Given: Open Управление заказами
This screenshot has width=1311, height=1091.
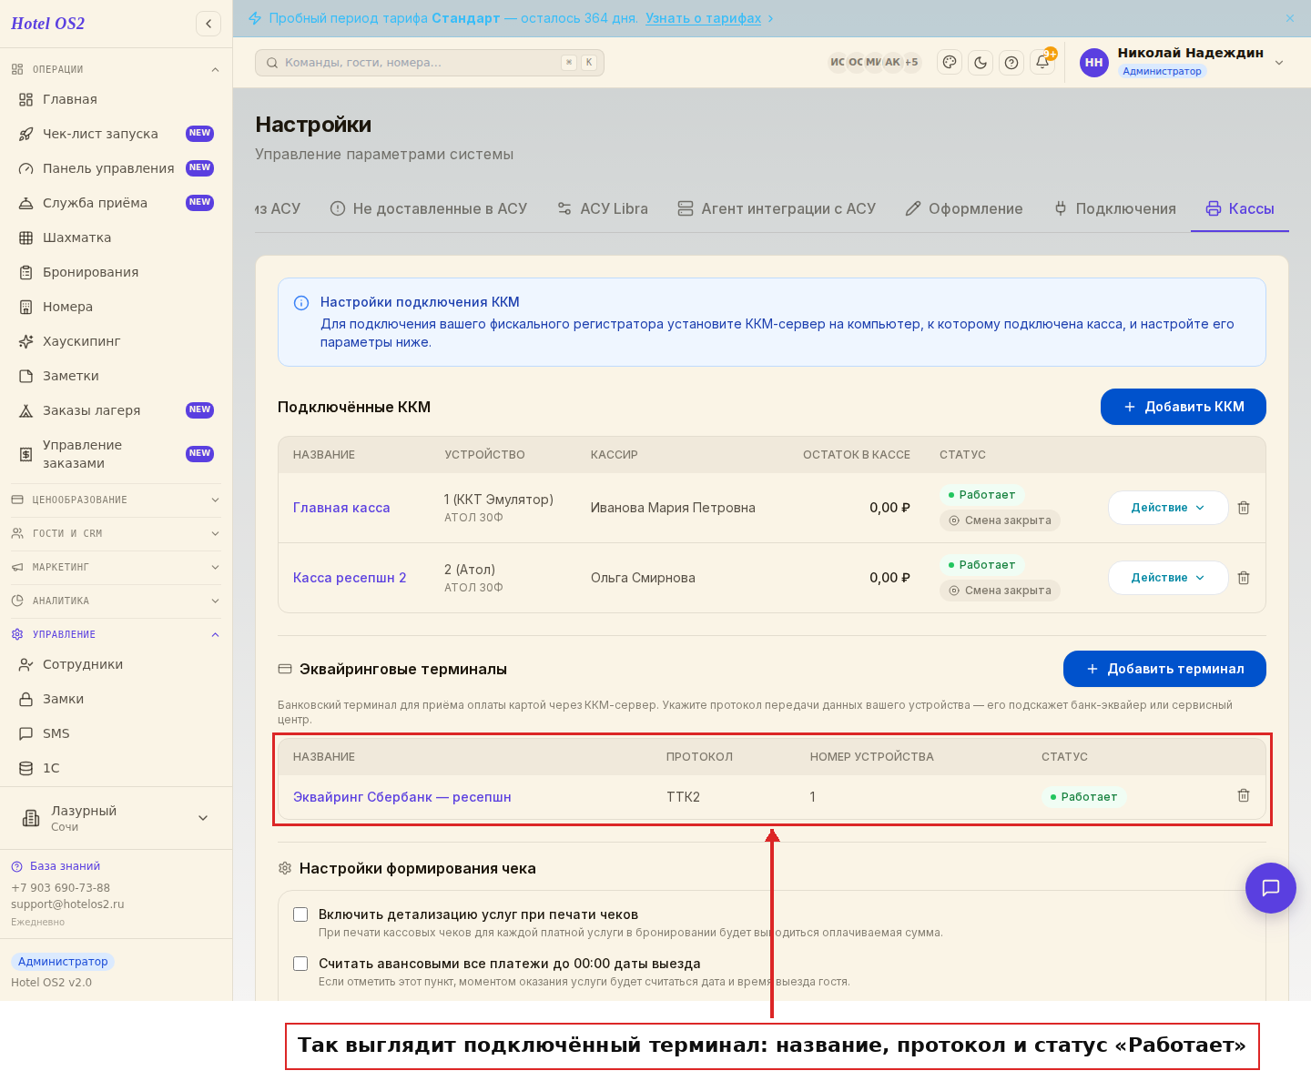Looking at the screenshot, I should 117,454.
